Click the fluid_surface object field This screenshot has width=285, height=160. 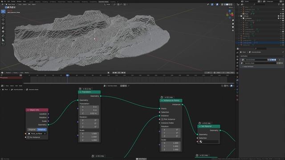click(37, 133)
